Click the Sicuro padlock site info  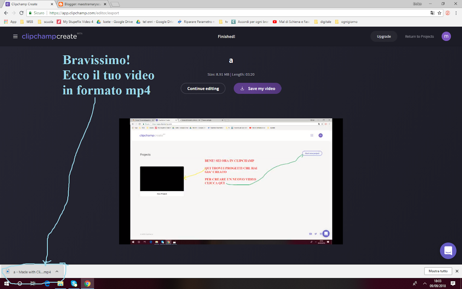tap(36, 13)
